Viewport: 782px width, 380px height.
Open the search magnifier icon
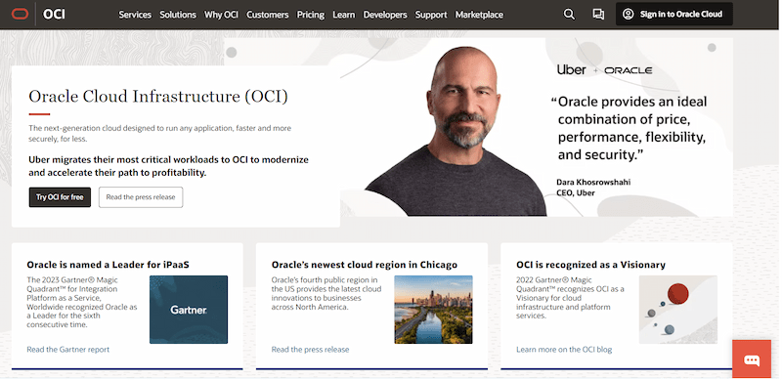click(x=569, y=15)
